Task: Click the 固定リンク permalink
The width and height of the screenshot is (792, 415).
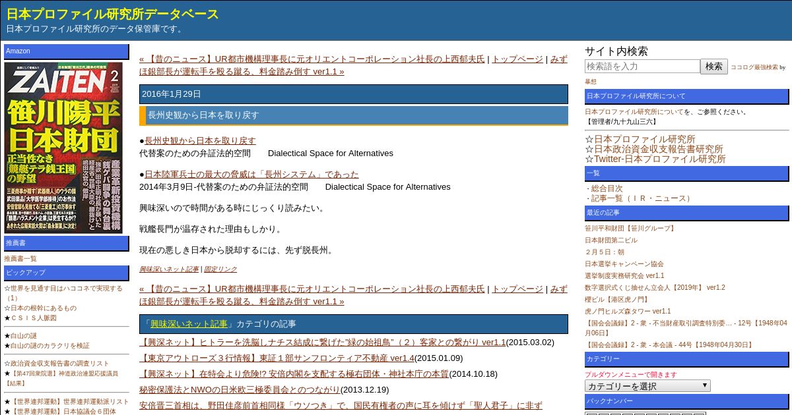Action: pos(220,269)
